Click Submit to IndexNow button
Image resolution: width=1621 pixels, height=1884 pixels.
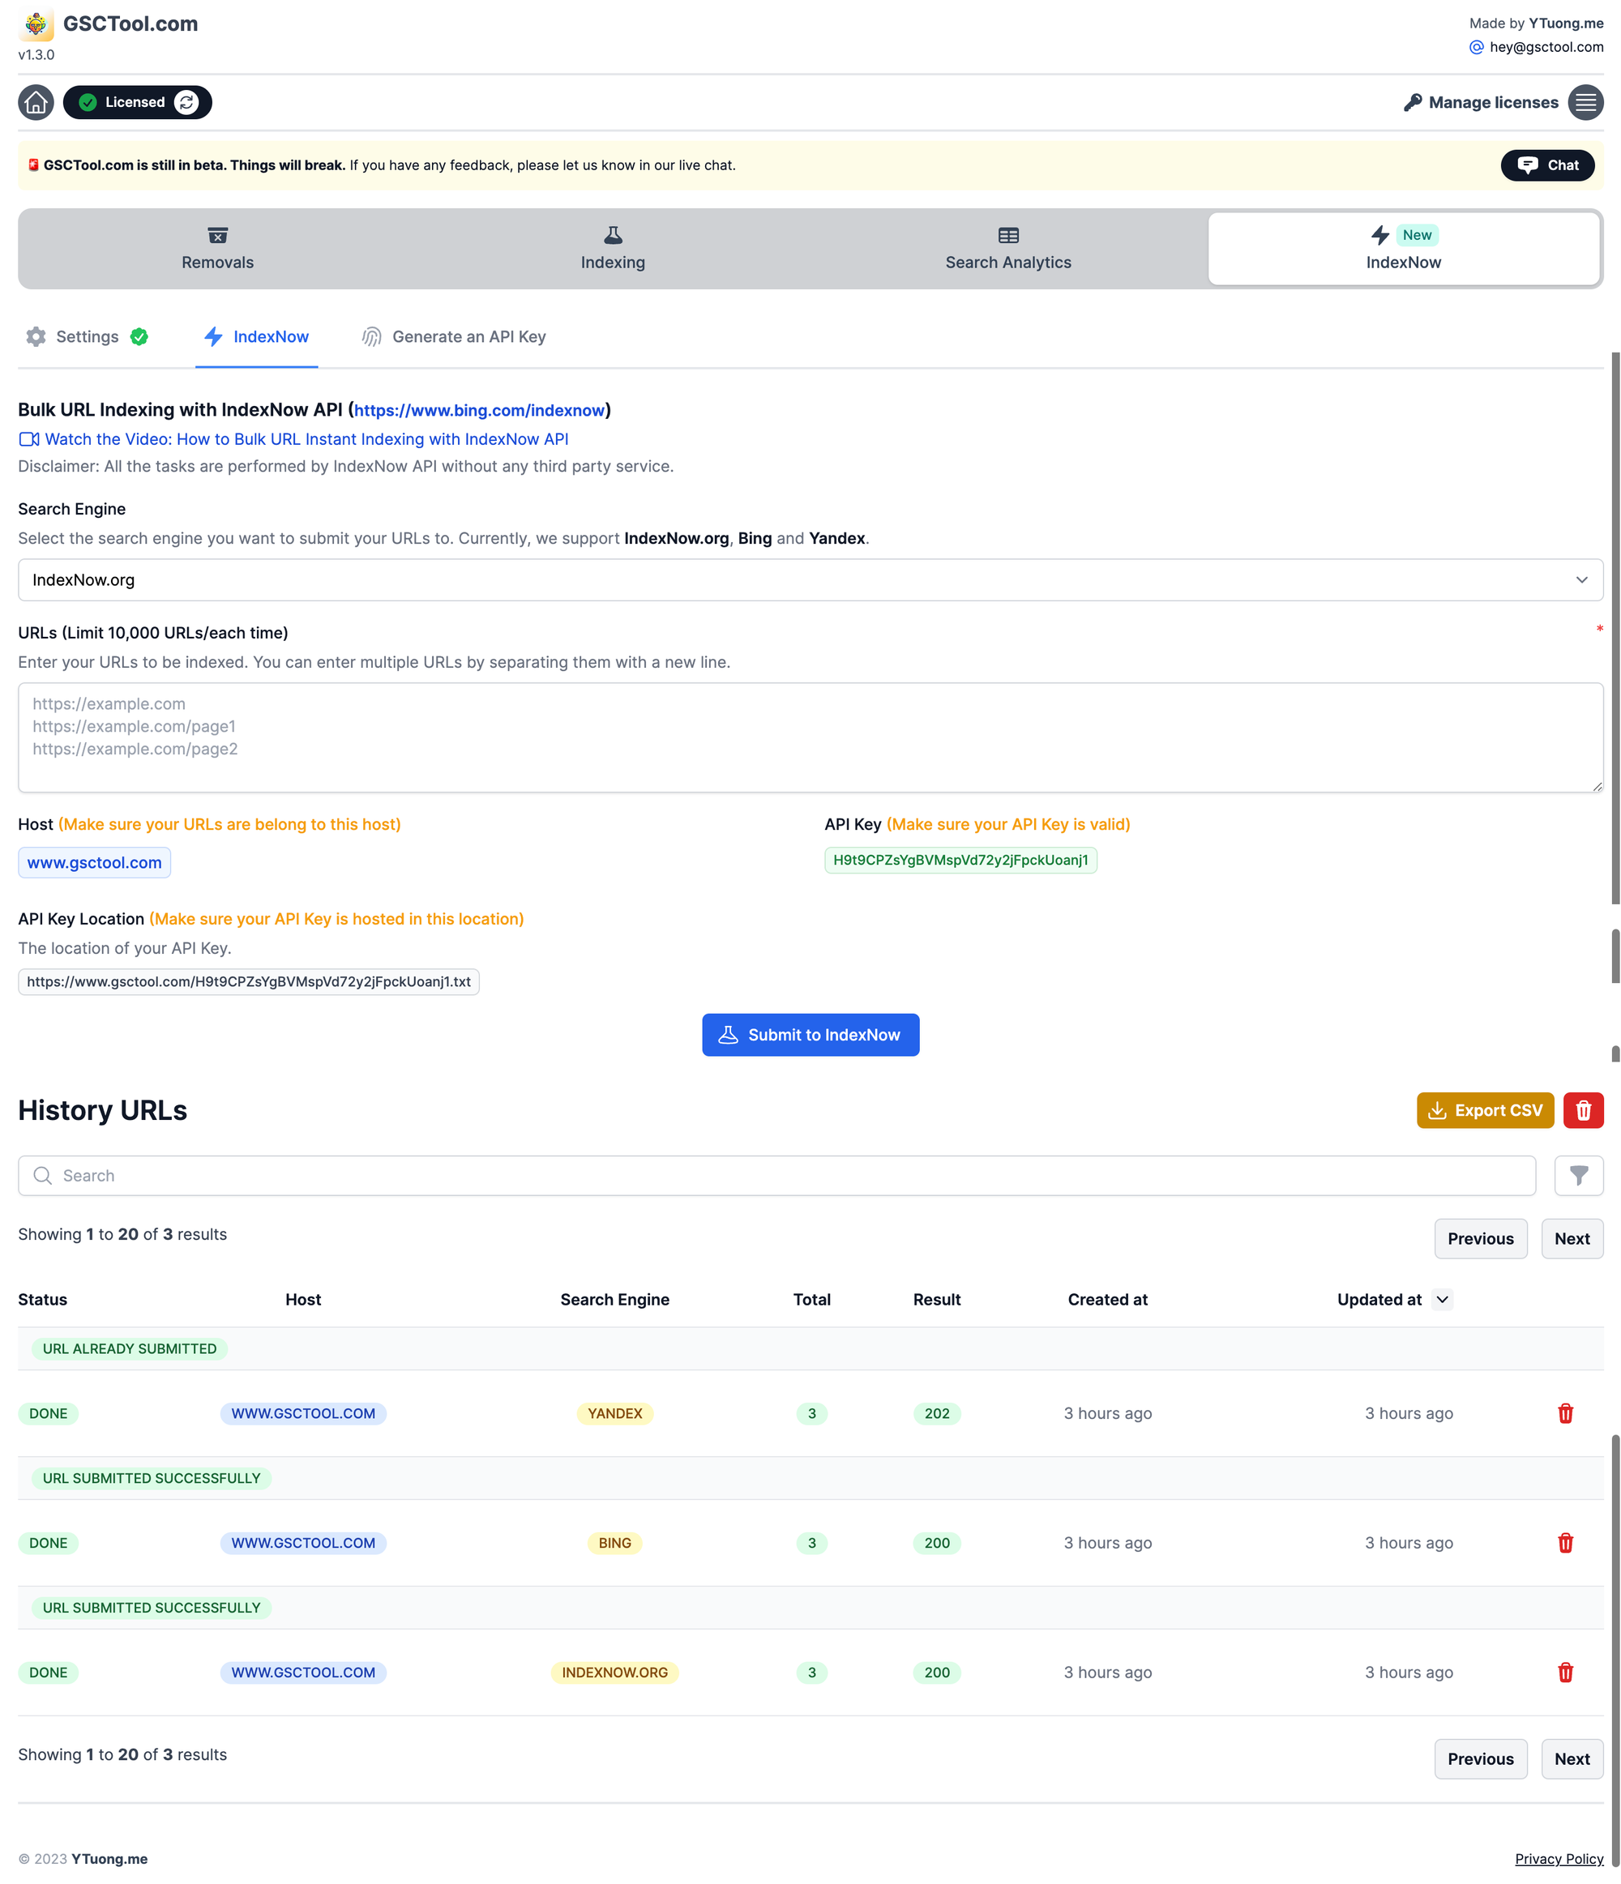(x=810, y=1033)
